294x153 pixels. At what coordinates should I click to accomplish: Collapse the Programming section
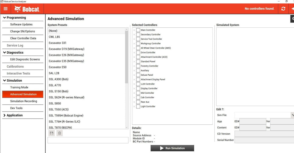pos(5,18)
